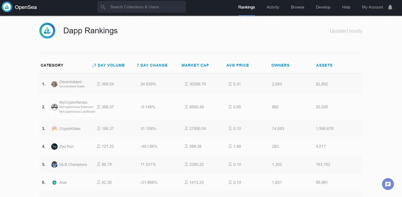Click the Dapp Rankings ship logo

(x=47, y=31)
